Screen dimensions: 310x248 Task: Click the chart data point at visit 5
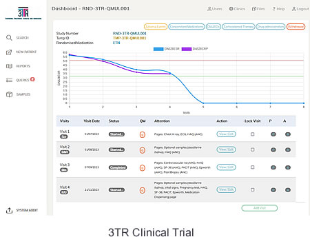(203, 103)
